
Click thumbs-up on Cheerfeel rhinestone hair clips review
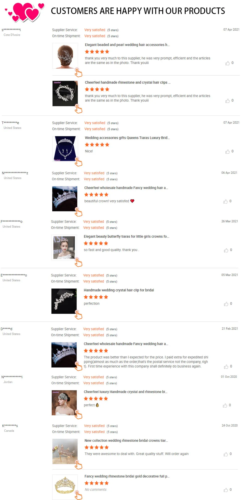pyautogui.click(x=227, y=101)
